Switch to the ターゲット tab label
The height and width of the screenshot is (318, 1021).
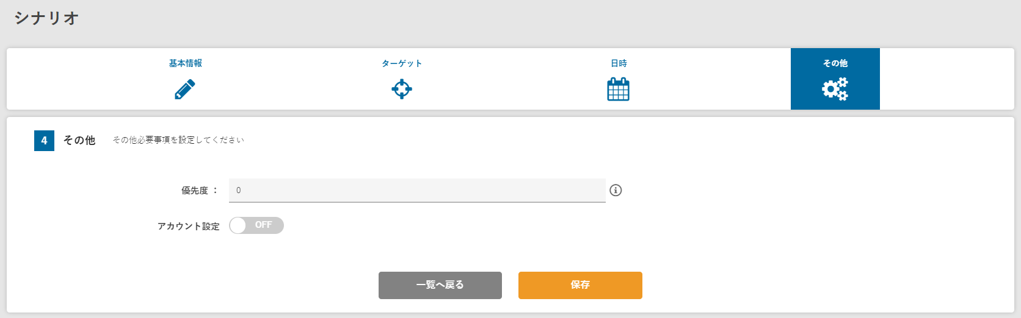click(402, 63)
